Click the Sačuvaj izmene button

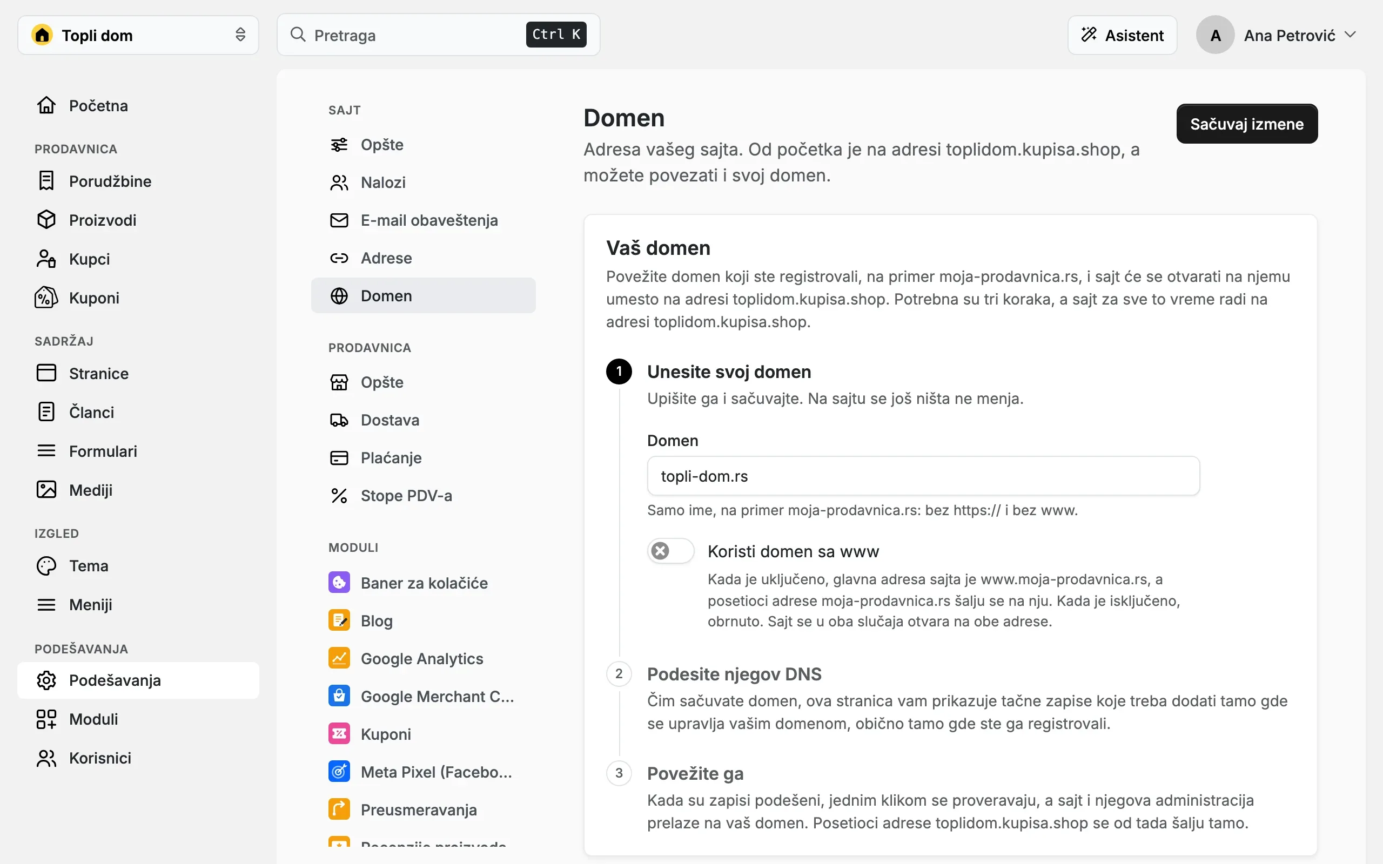coord(1246,124)
